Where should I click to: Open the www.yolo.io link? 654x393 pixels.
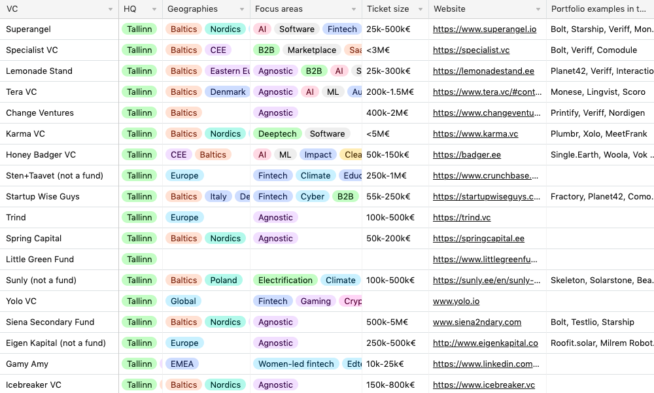click(456, 301)
